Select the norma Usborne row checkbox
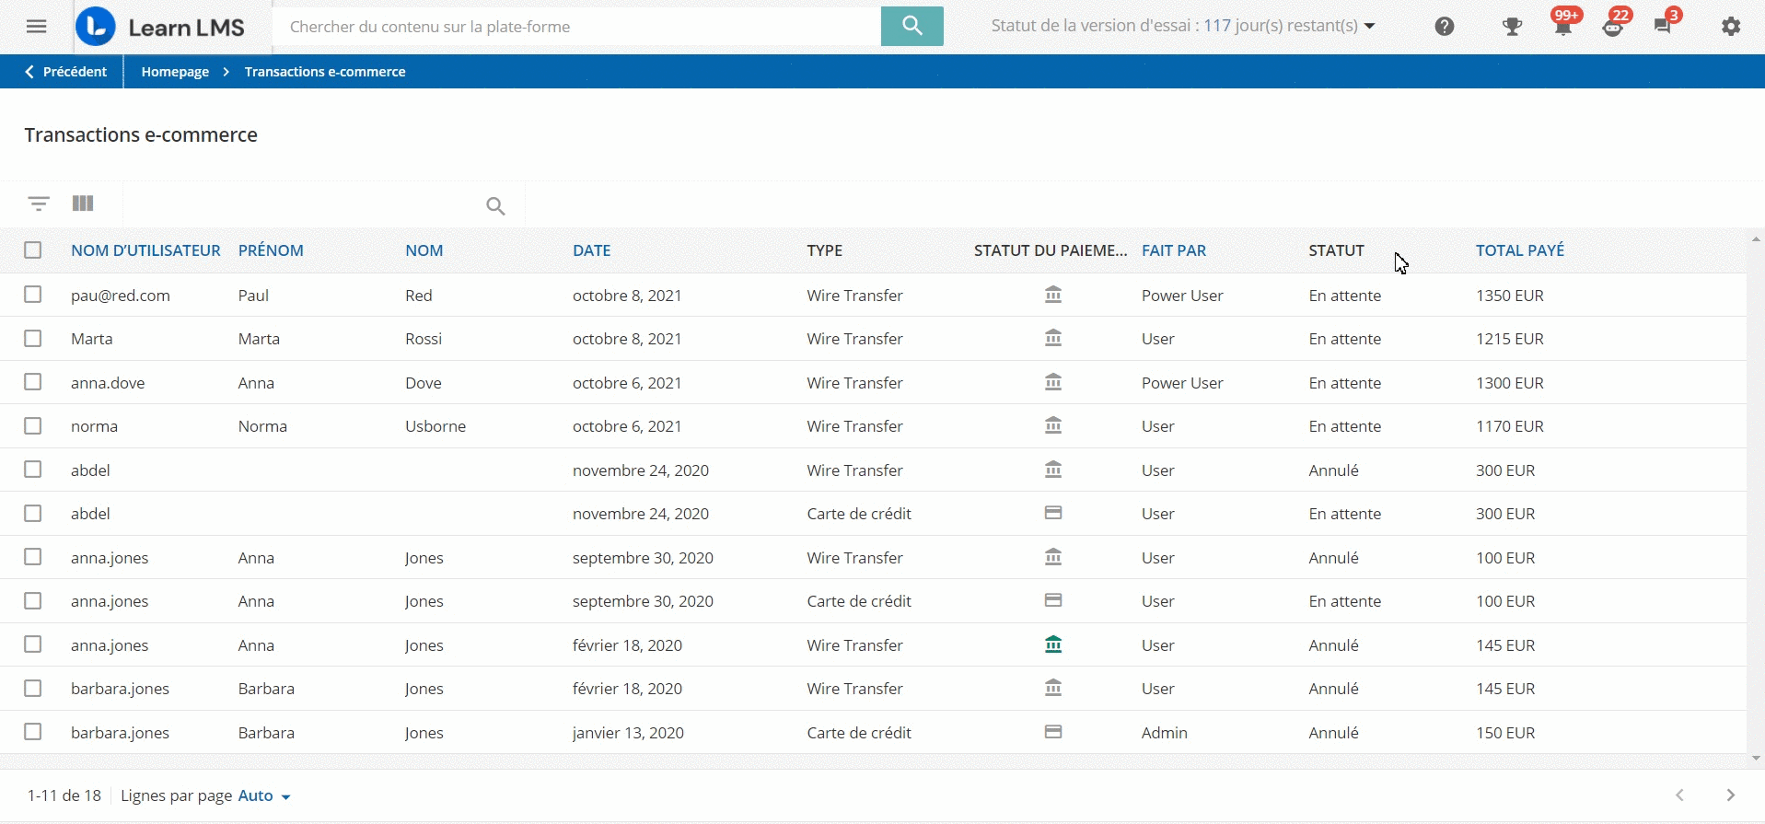Image resolution: width=1765 pixels, height=824 pixels. (x=33, y=425)
